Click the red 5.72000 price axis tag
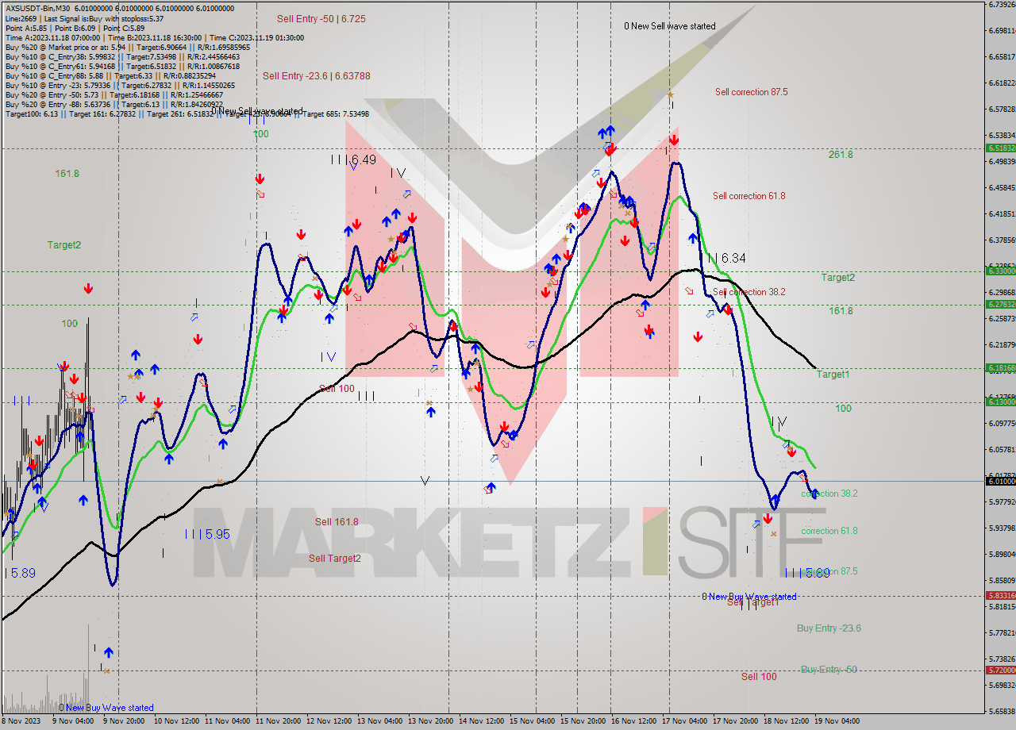 pos(1000,670)
